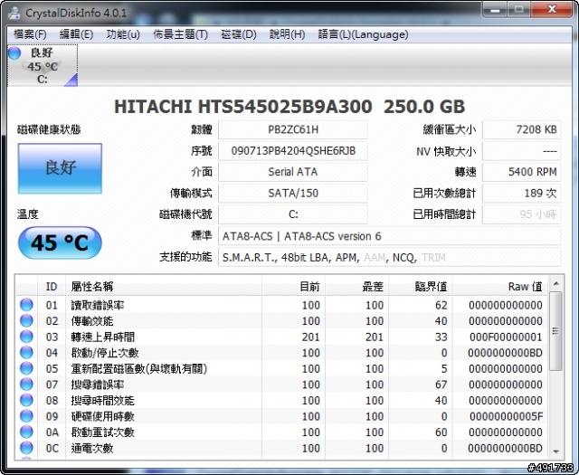Click the 屬性名稱 column header
This screenshot has width=579, height=475.
[164, 286]
